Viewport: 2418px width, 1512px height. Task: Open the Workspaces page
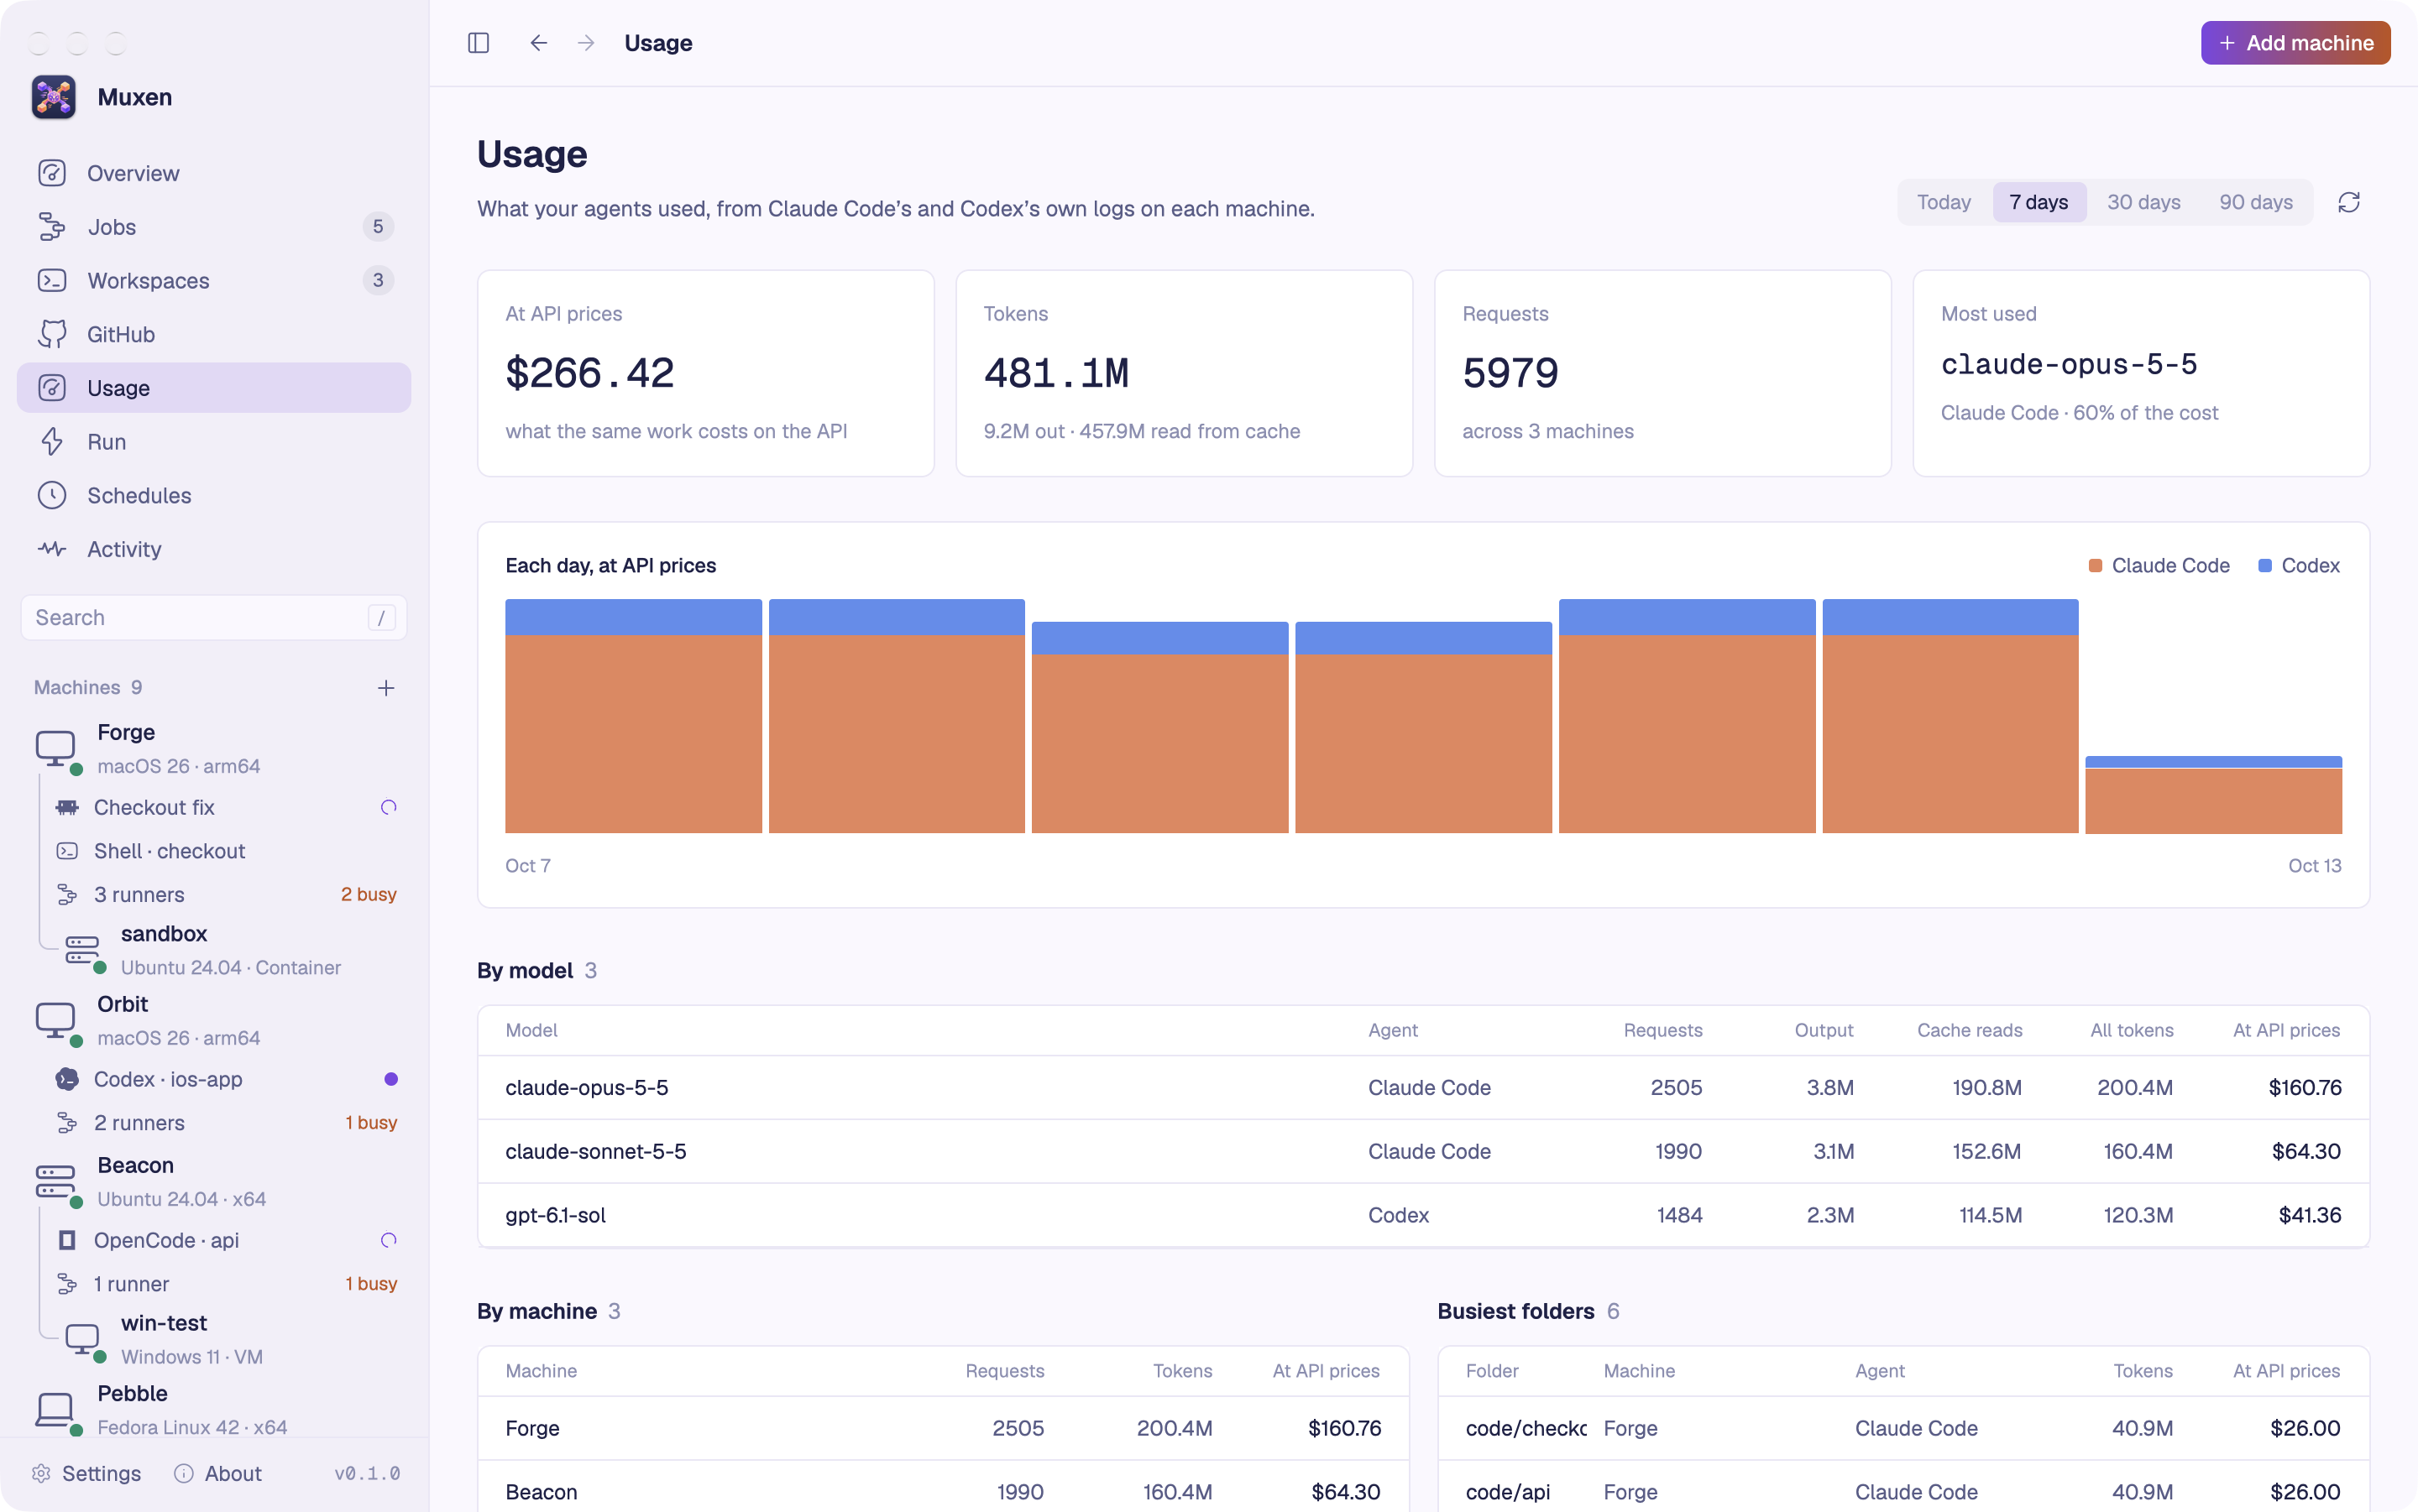[214, 281]
